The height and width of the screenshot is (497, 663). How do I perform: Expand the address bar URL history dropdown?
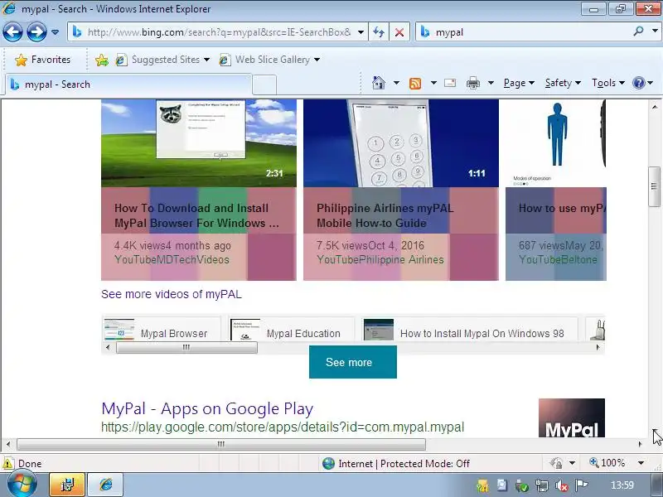[361, 32]
